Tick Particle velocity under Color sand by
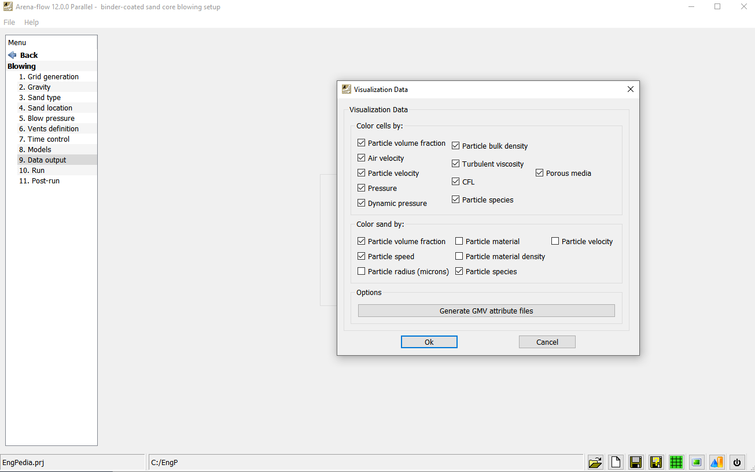Viewport: 755px width, 472px height. [555, 241]
